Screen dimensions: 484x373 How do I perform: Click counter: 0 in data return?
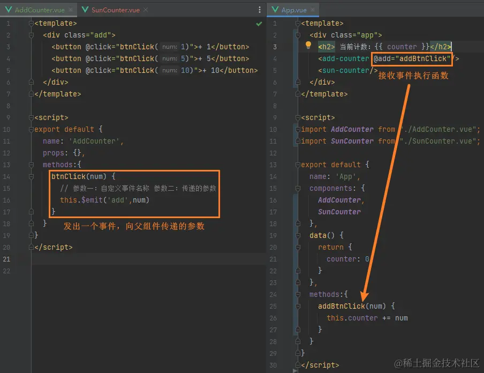(x=348, y=259)
